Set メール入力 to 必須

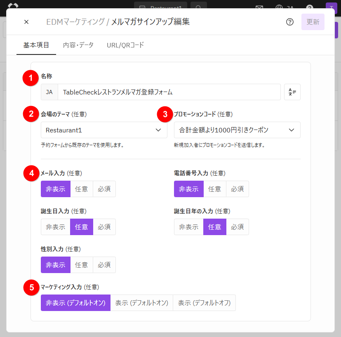104,189
